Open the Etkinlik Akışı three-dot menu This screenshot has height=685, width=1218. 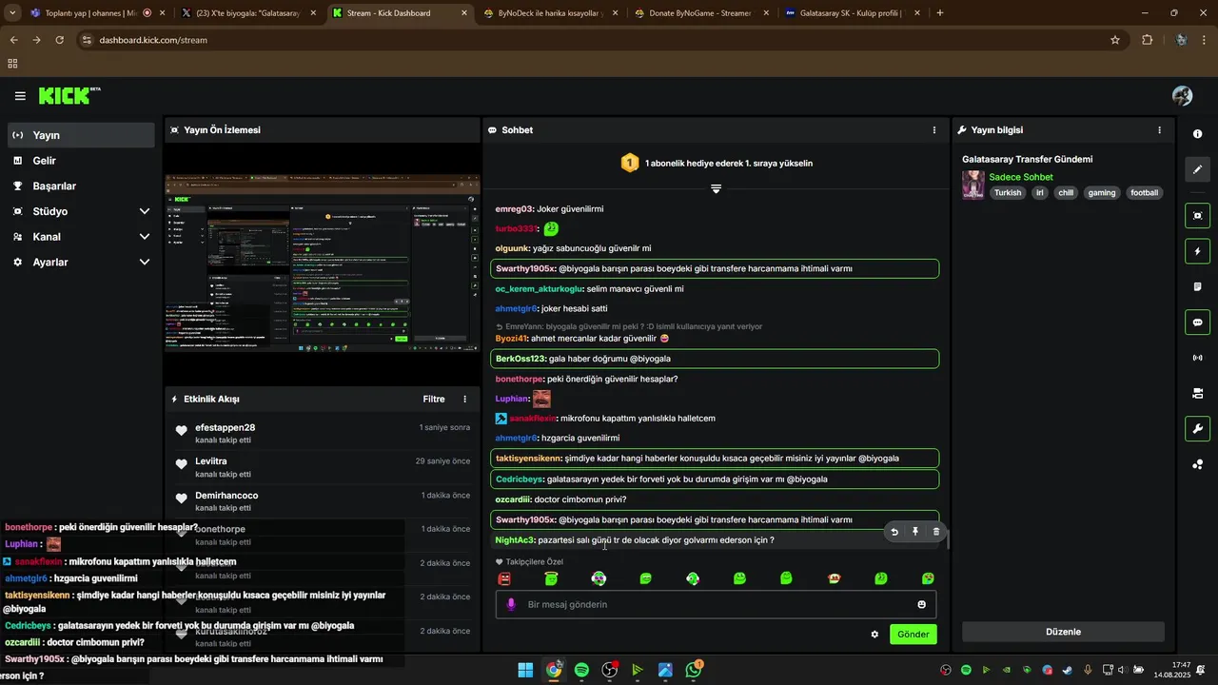point(465,399)
